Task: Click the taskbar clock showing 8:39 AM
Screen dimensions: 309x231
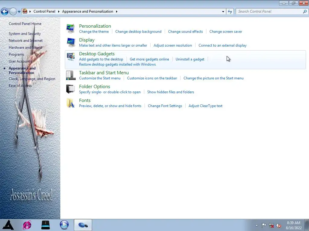Action: point(294,225)
